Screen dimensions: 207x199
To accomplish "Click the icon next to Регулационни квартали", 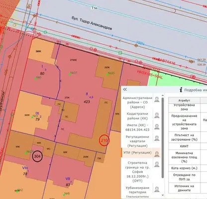I will pyautogui.click(x=157, y=138).
